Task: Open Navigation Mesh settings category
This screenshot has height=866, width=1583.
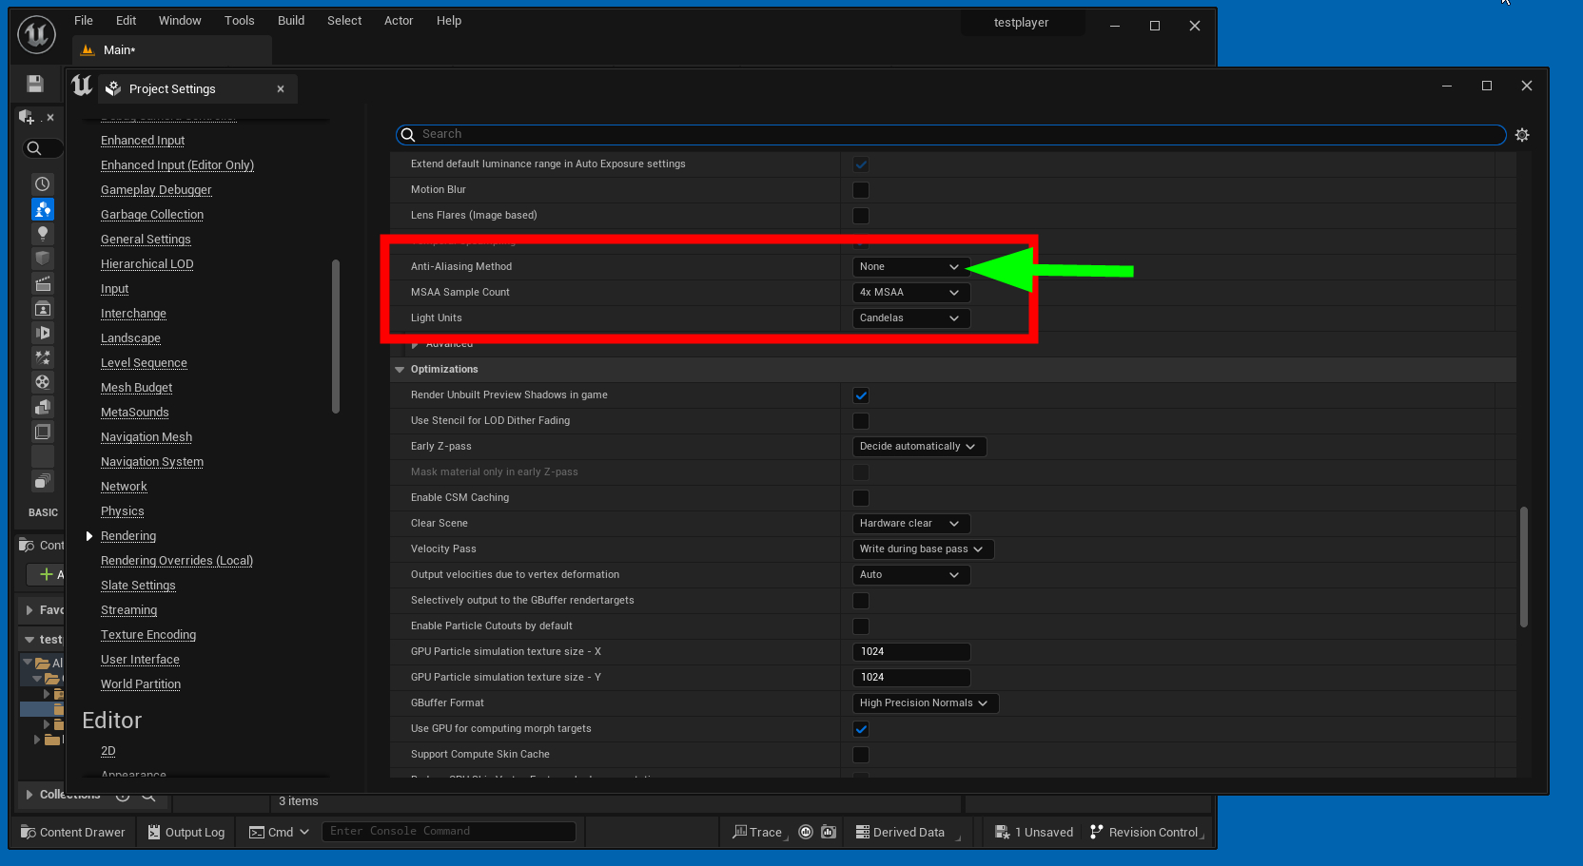Action: [x=147, y=437]
